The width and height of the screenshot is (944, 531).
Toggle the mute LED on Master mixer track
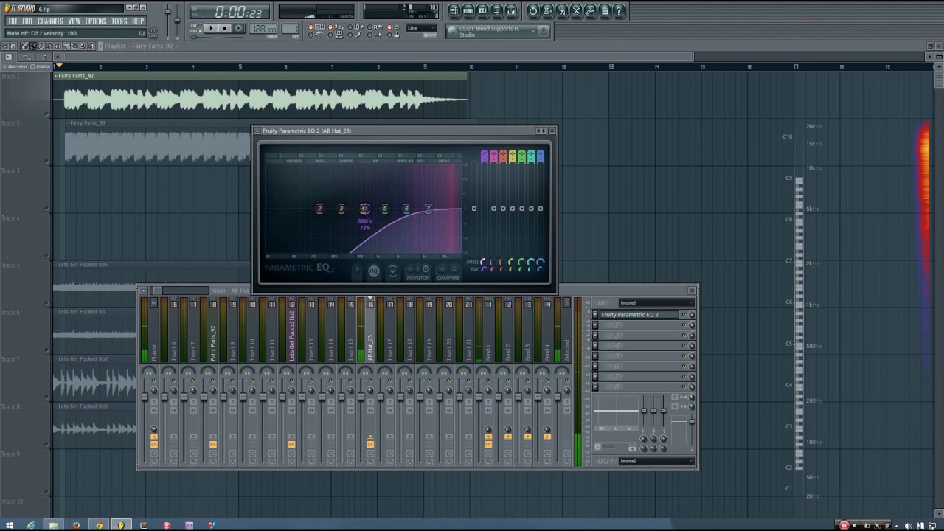pyautogui.click(x=153, y=381)
